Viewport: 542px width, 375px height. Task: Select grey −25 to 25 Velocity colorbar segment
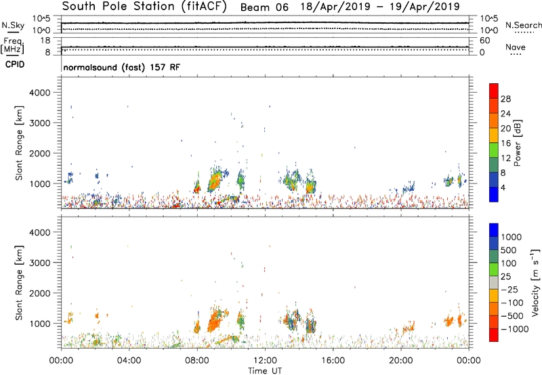pos(494,282)
